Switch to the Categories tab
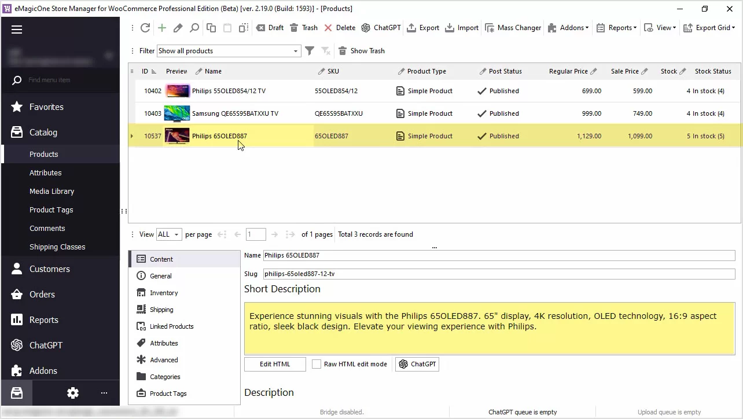Screen dimensions: 743x419 165,377
